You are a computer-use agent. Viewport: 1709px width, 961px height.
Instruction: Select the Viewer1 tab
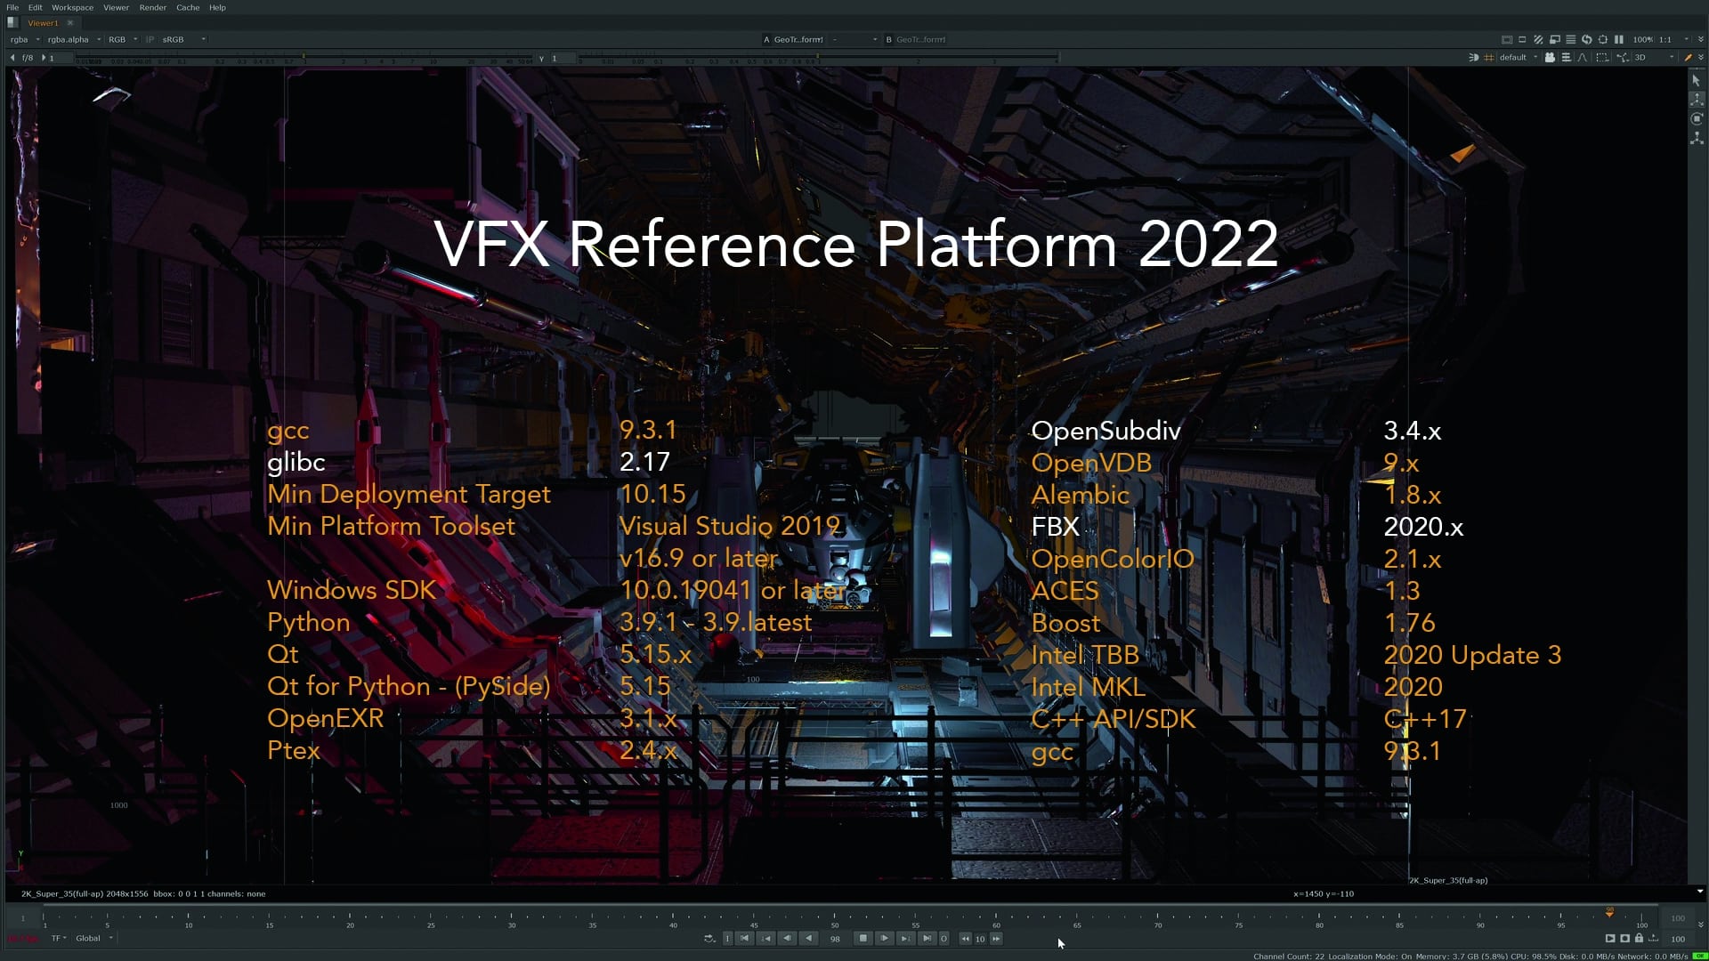(43, 22)
